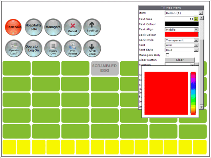Image resolution: width=211 pixels, height=158 pixels.
Task: Open the Font Style dropdown set to Bold
Action: (181, 50)
